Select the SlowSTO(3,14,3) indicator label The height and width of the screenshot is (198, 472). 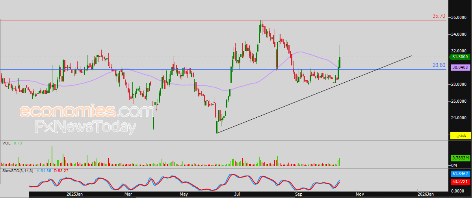click(18, 171)
